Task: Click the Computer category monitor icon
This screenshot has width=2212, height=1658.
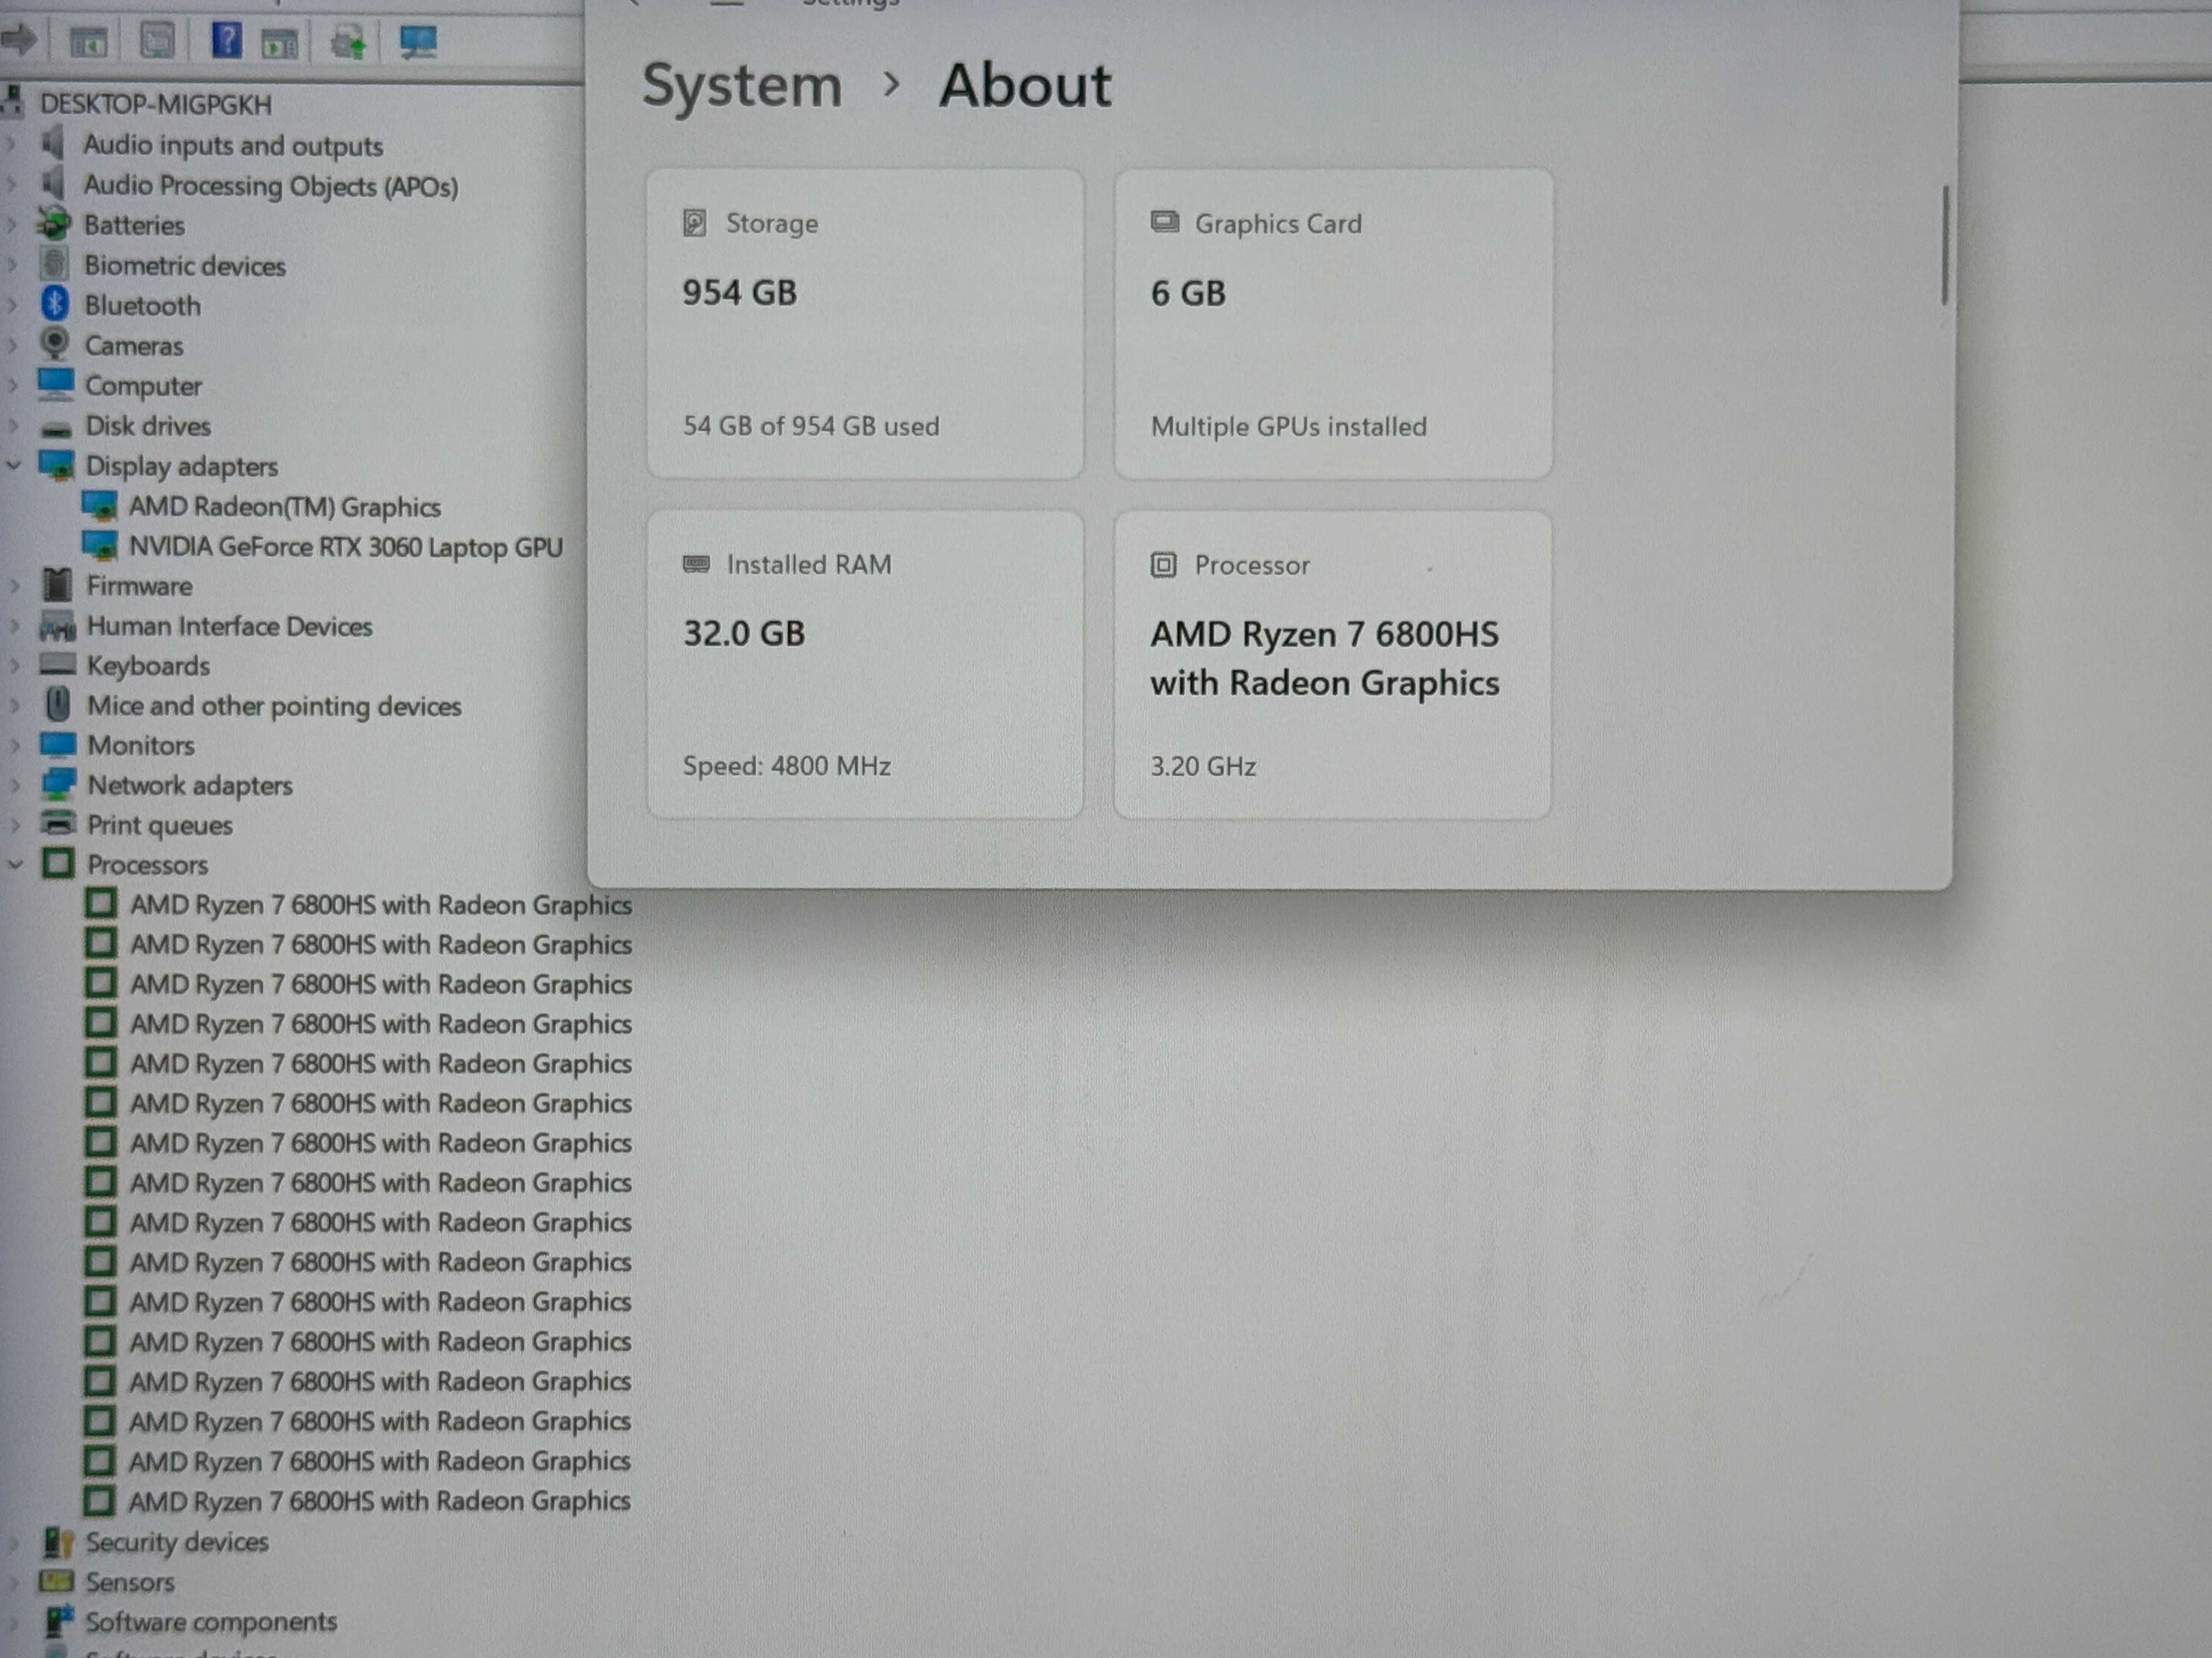Action: coord(56,384)
